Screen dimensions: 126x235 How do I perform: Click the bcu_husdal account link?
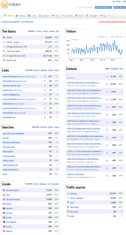click(117, 1)
